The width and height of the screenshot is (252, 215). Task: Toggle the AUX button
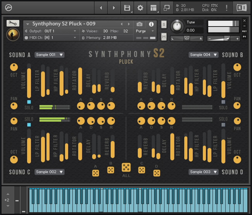[x=244, y=31]
